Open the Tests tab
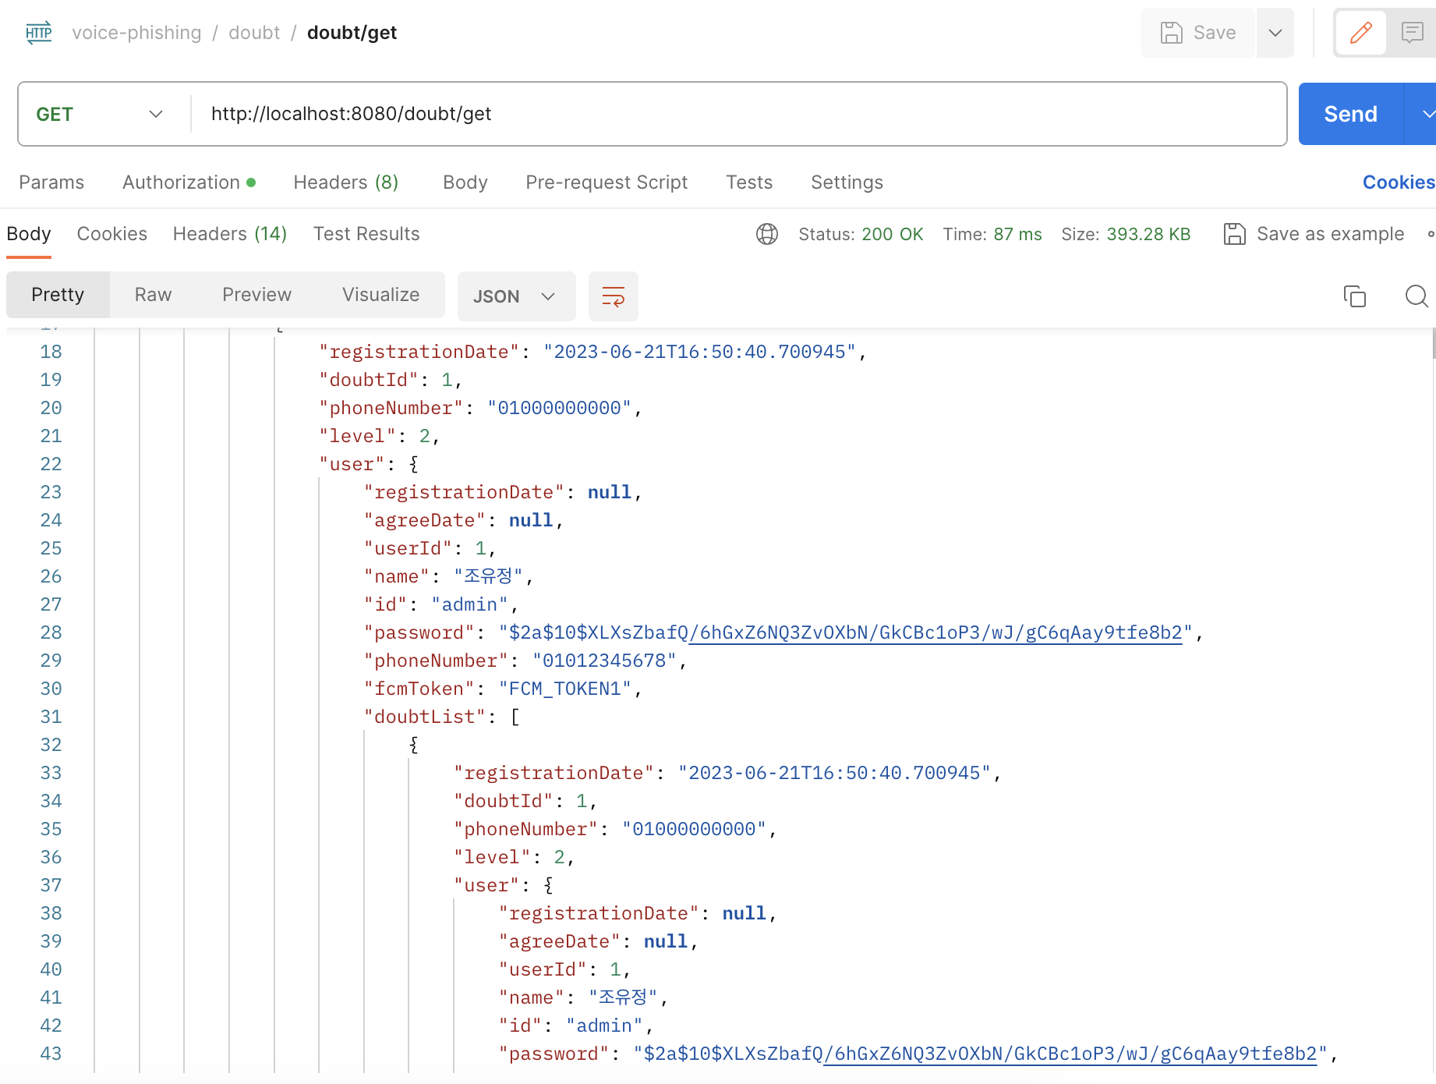 pyautogui.click(x=749, y=182)
